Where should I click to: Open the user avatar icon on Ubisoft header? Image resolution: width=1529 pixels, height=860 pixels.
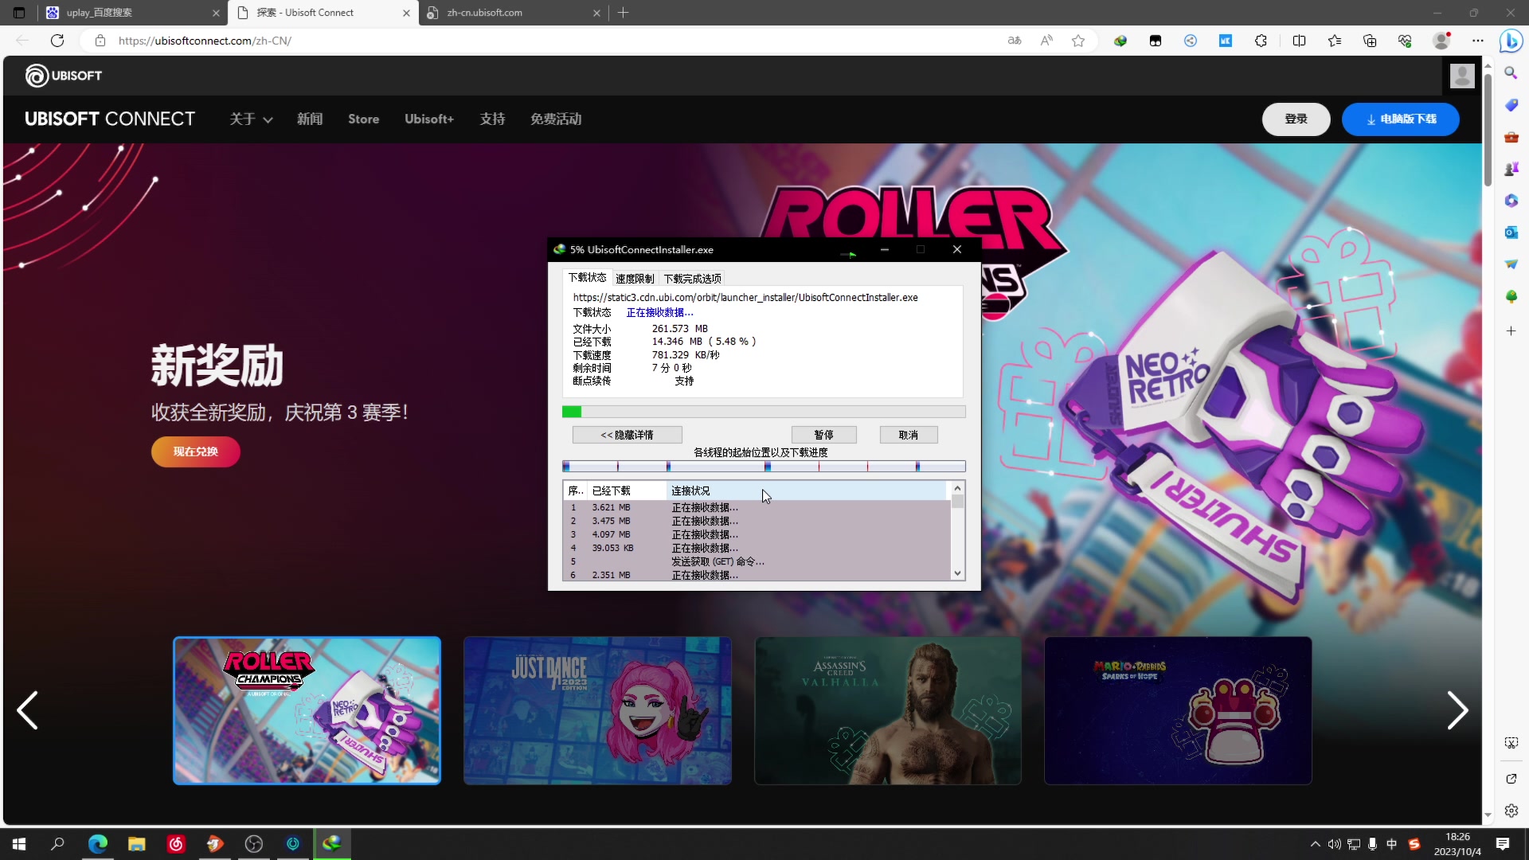1462,76
